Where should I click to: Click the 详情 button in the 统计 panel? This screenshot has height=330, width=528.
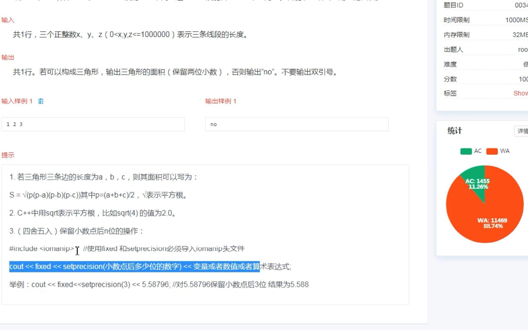pos(522,131)
